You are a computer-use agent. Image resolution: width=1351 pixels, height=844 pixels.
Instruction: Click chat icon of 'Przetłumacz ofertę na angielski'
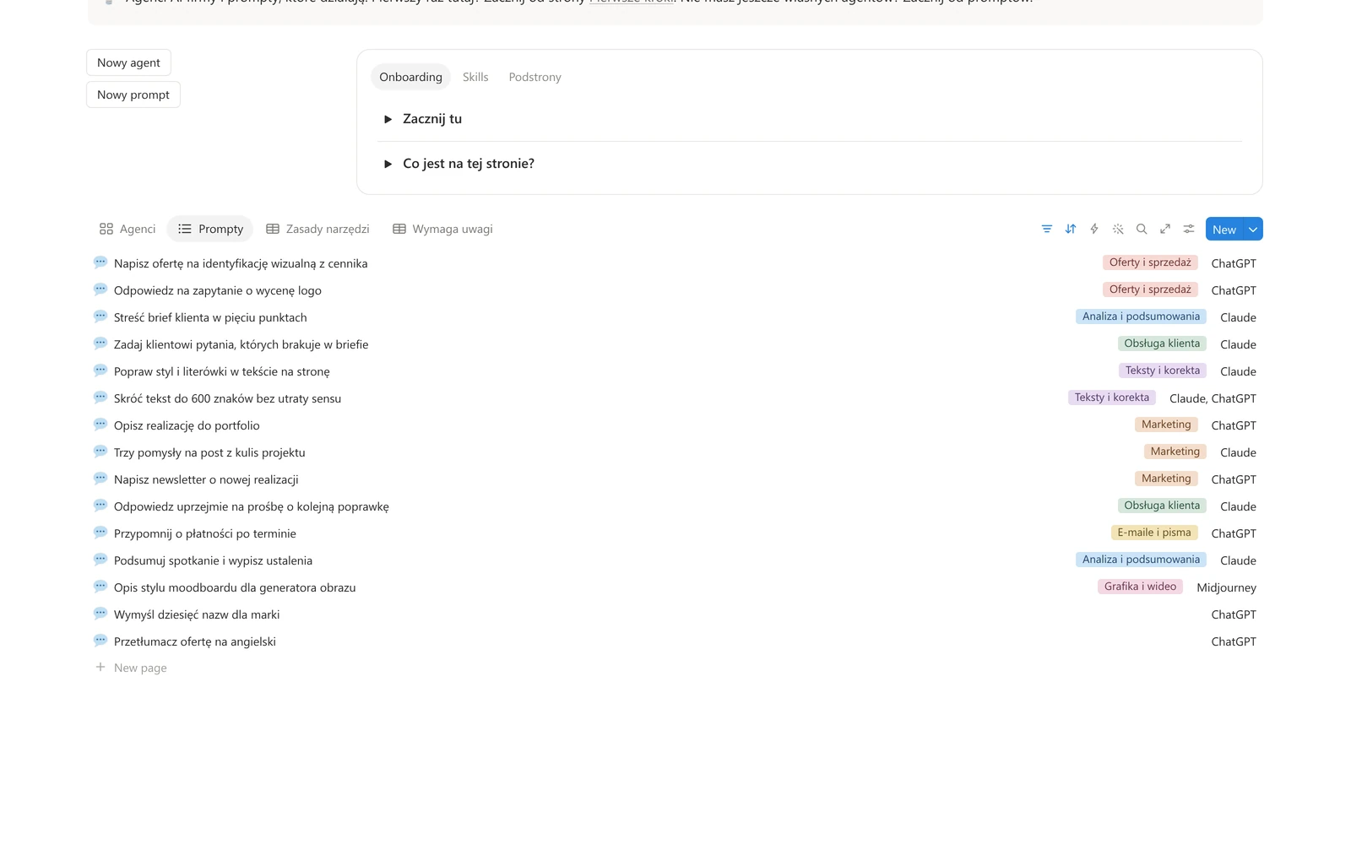click(100, 641)
